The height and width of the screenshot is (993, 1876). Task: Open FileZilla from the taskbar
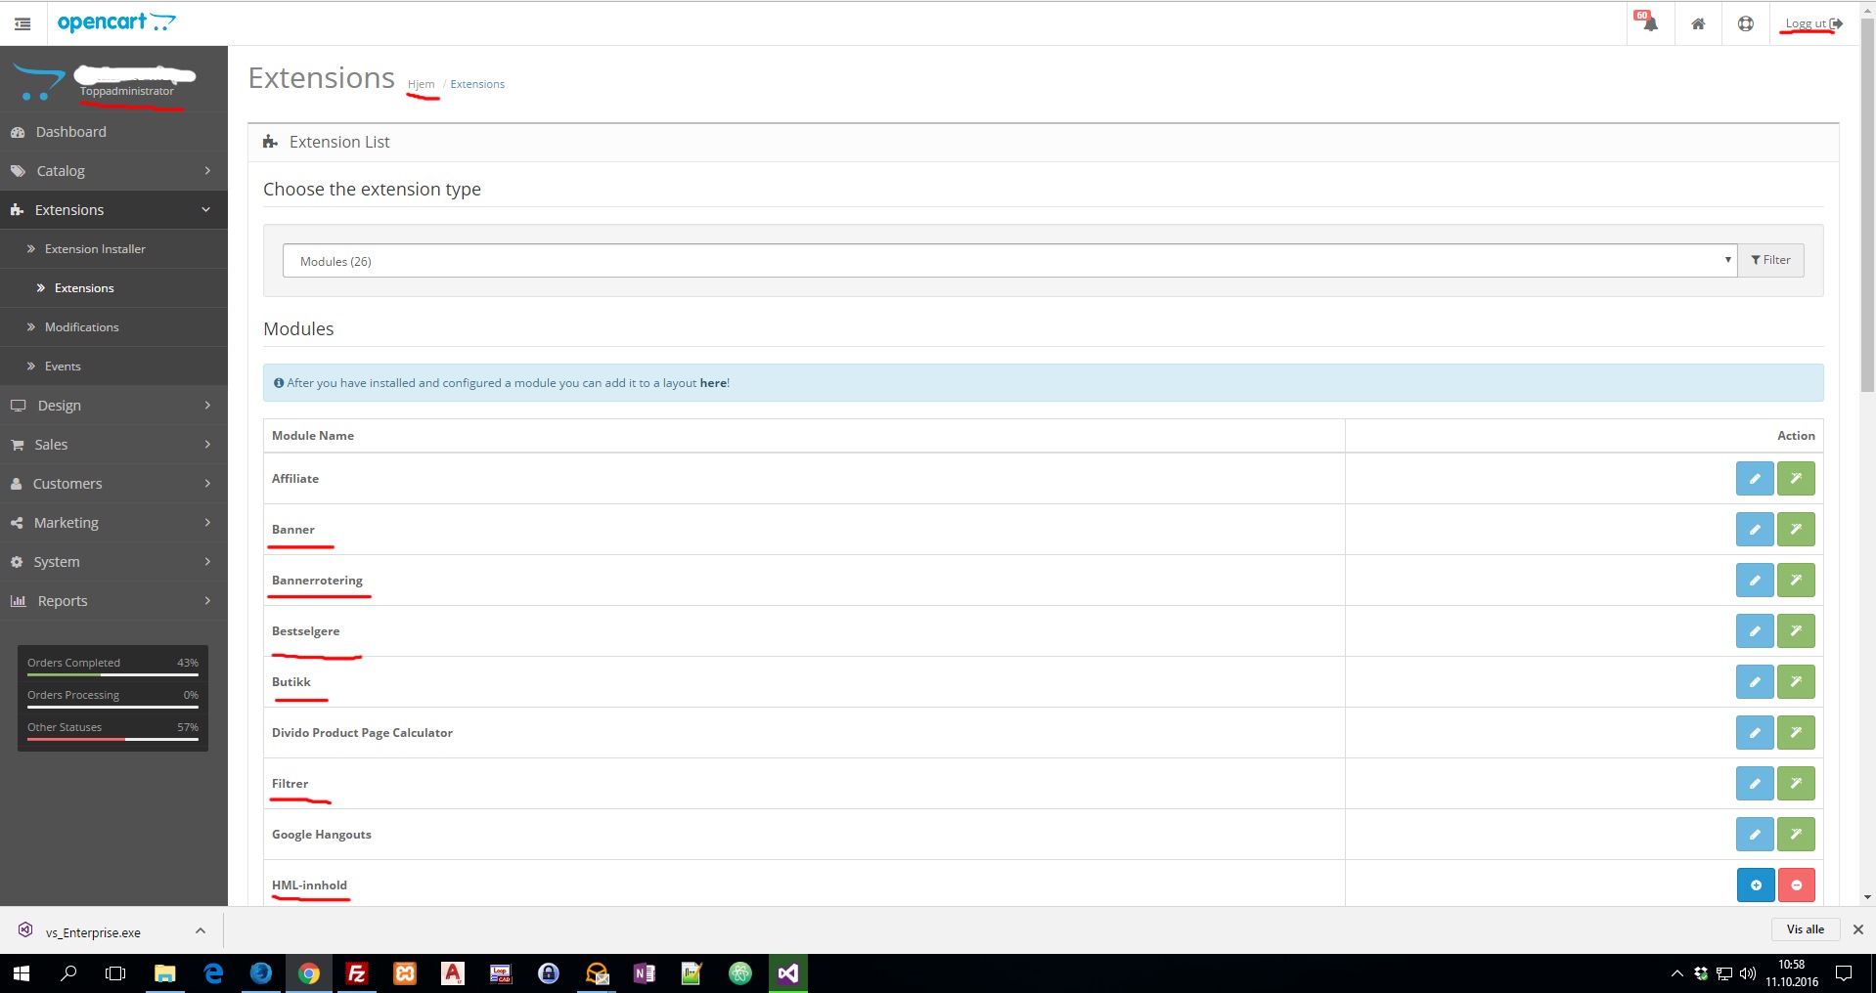(357, 973)
